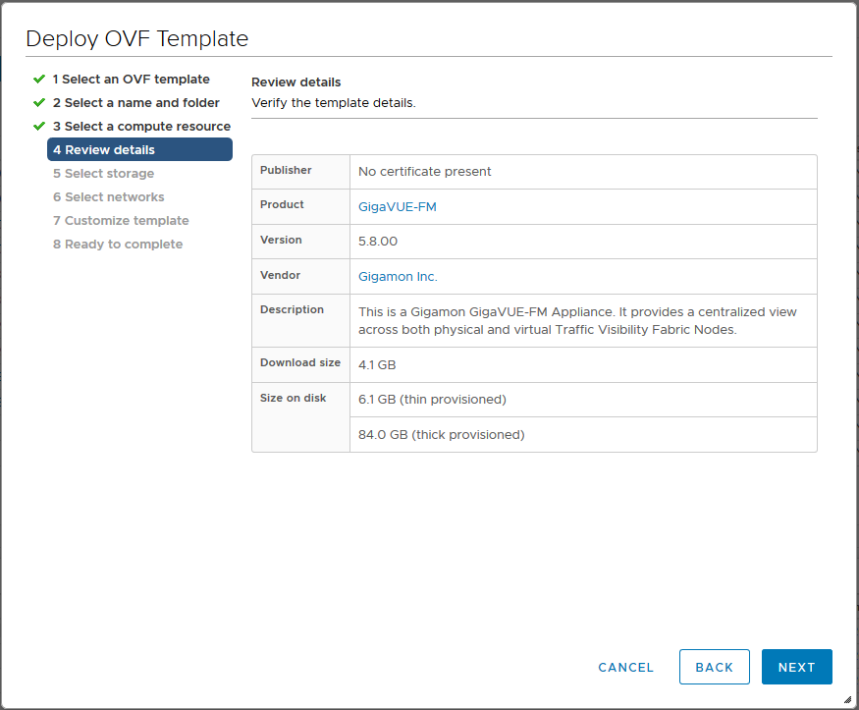This screenshot has width=859, height=710.
Task: Click the Product row label
Action: 282,204
